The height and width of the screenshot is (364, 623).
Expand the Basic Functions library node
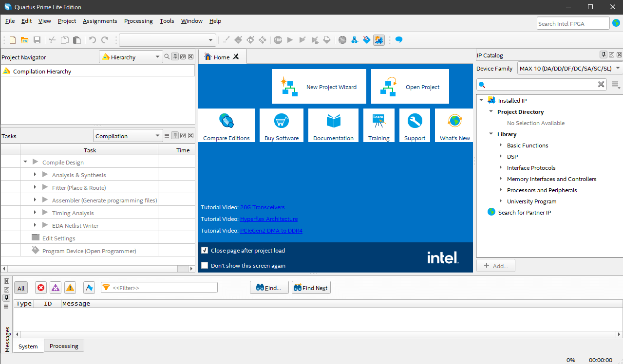501,145
